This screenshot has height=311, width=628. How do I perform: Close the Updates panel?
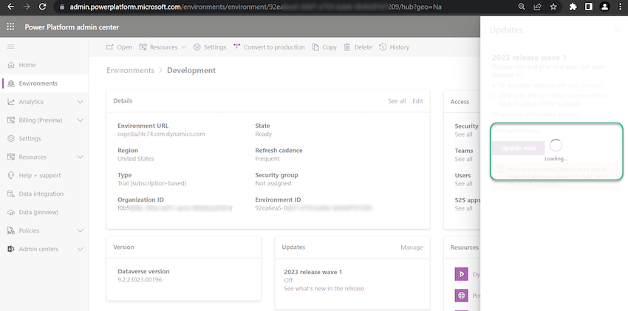pyautogui.click(x=617, y=30)
